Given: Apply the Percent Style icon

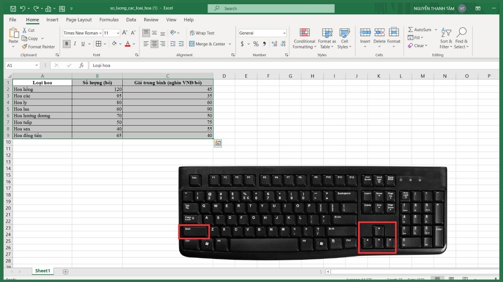Looking at the screenshot, I should point(255,43).
